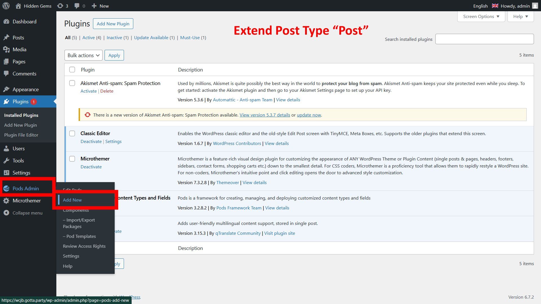Open Appearance in the sidebar
This screenshot has height=304, width=541.
click(26, 89)
